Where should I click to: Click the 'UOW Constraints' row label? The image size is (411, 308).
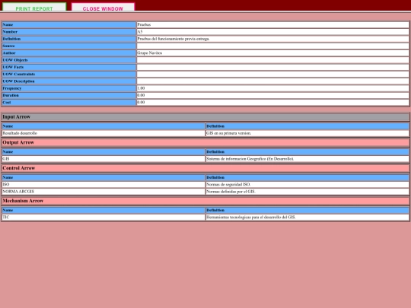point(69,74)
